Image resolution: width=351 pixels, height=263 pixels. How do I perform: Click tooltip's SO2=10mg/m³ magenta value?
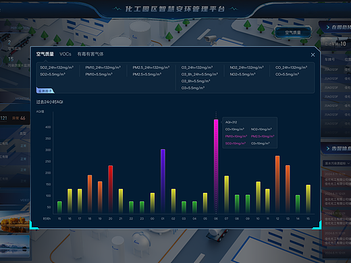(x=236, y=144)
